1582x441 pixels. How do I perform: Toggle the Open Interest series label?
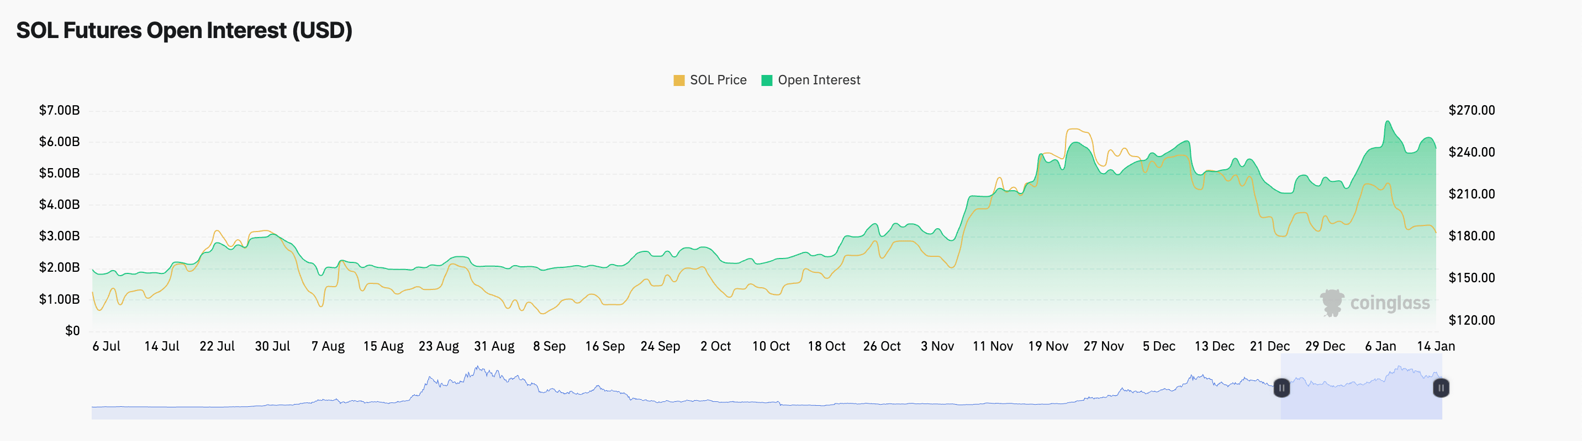coord(819,80)
